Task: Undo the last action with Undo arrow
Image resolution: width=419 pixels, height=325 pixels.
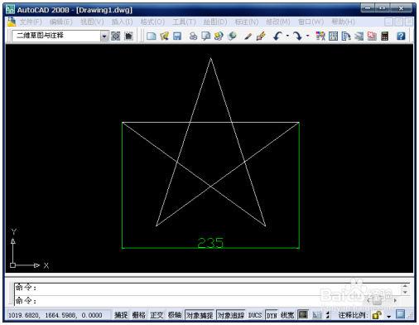Action: coord(277,36)
